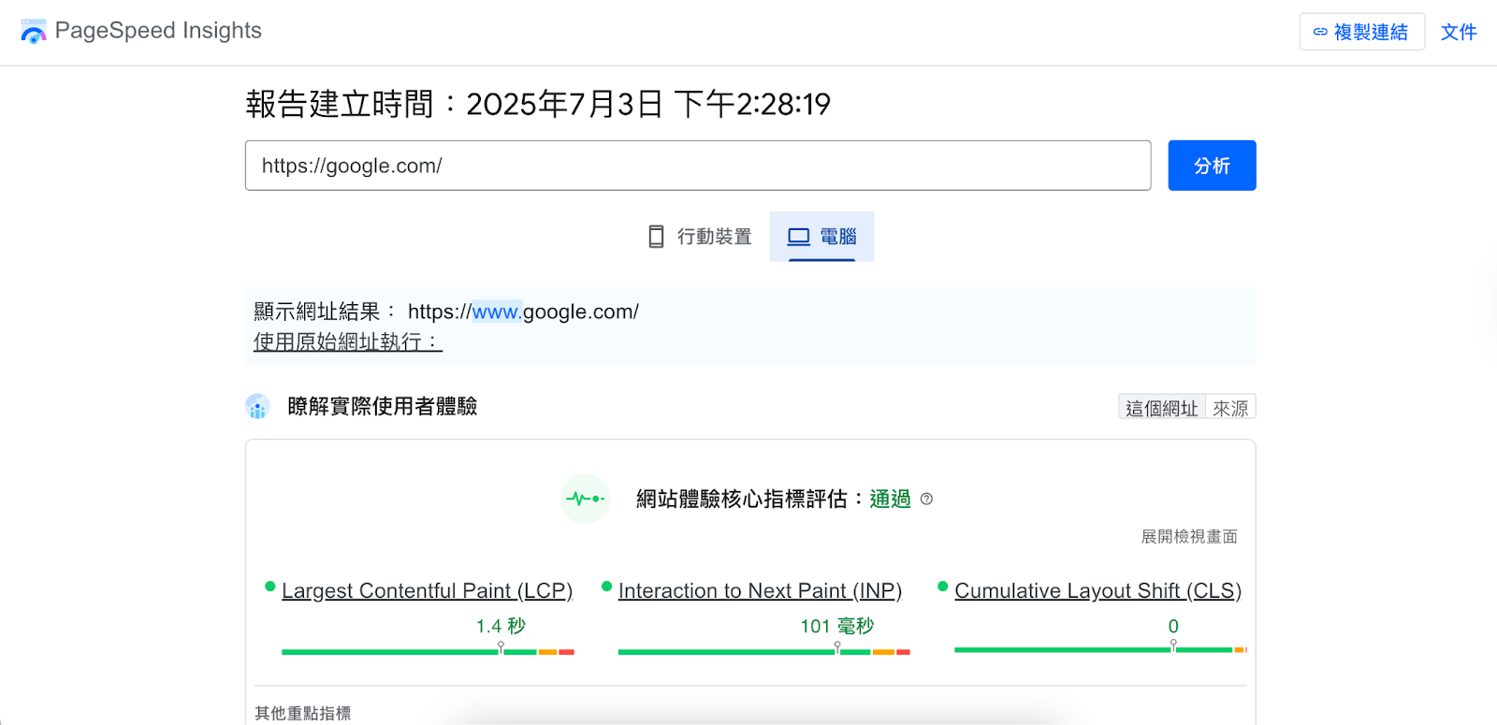Open the 文件 documentation link
The height and width of the screenshot is (725, 1497).
pyautogui.click(x=1459, y=32)
